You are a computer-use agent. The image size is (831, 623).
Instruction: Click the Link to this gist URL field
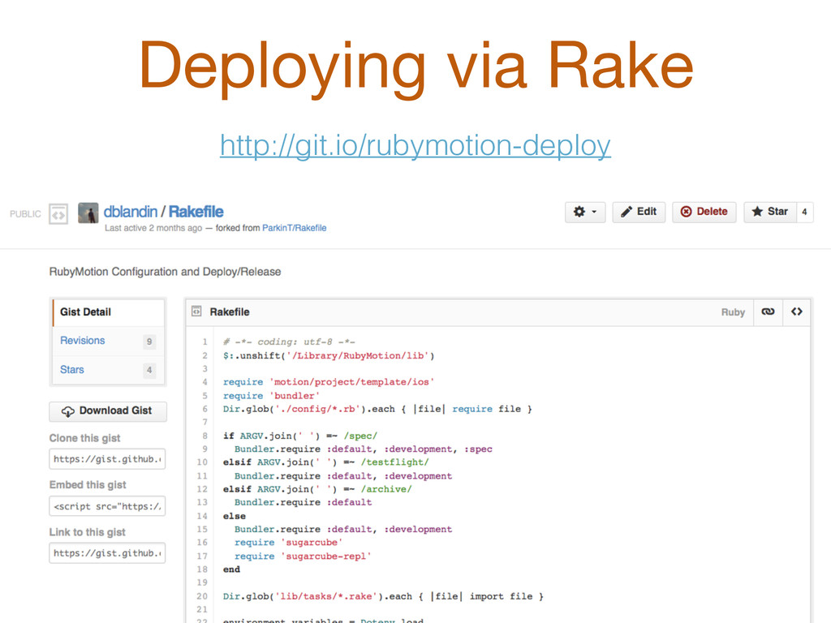107,553
